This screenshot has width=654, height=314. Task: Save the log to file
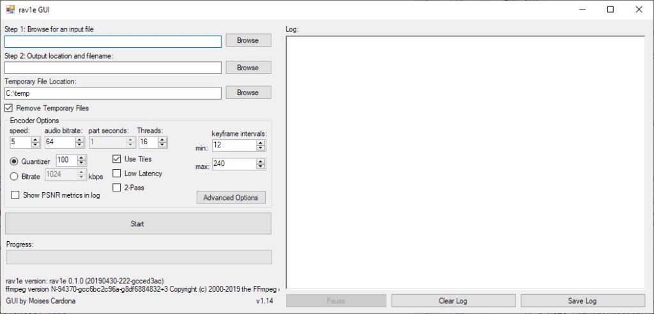pos(582,301)
